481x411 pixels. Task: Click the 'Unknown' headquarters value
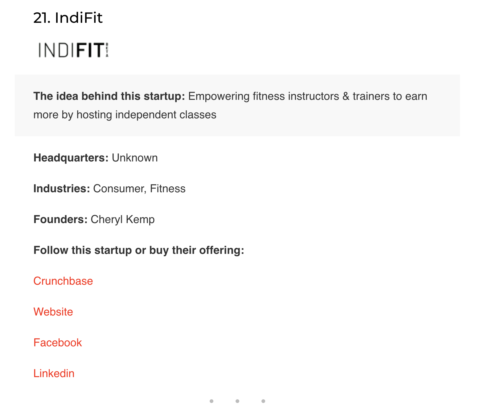135,158
